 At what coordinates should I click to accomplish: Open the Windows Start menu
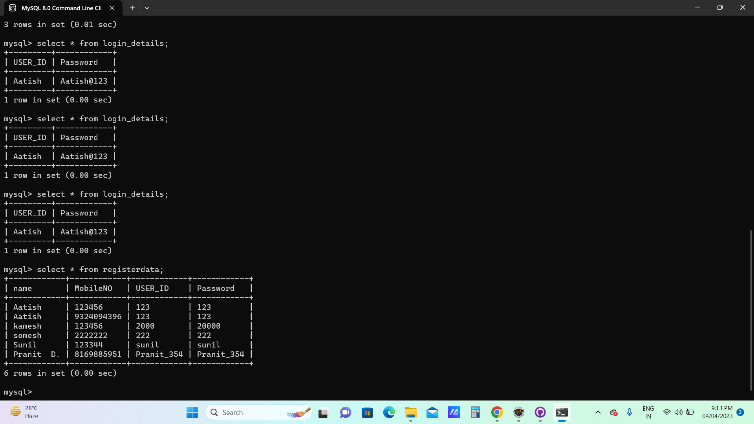192,412
